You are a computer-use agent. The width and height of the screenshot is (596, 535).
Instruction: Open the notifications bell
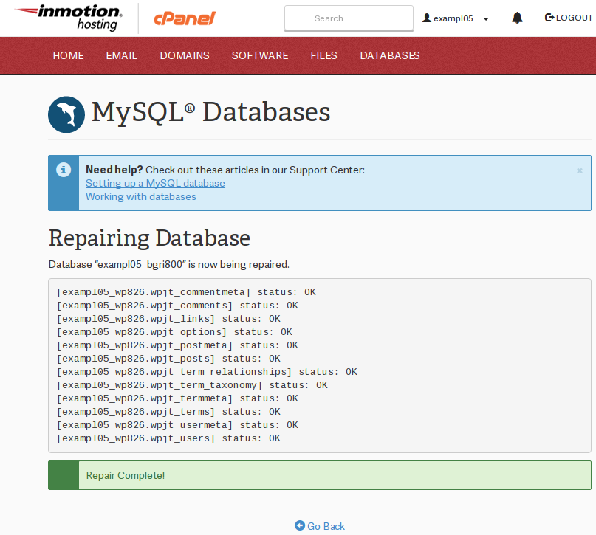click(517, 18)
